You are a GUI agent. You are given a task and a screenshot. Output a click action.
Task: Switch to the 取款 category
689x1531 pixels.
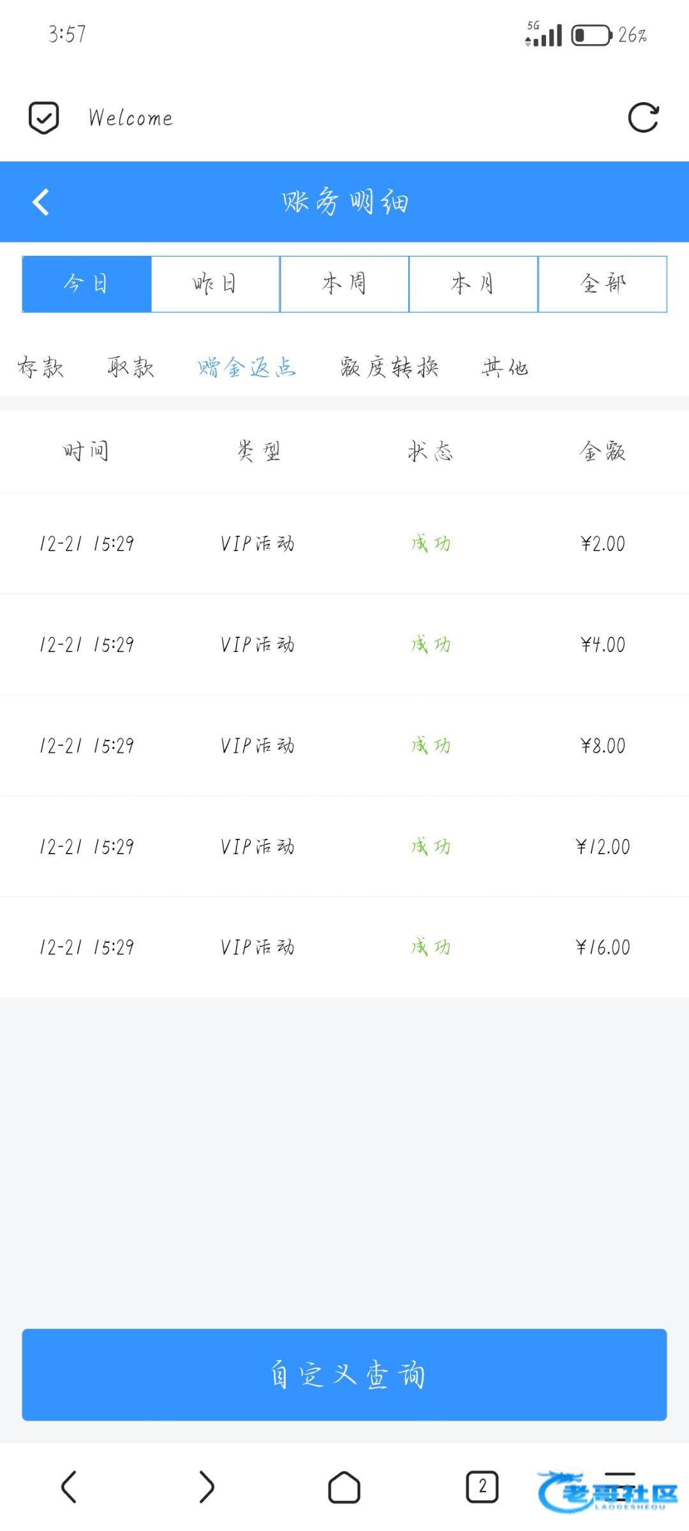[131, 367]
